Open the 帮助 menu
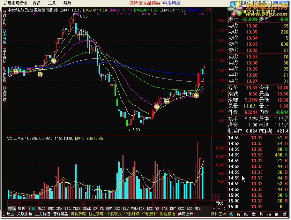291x220 pixels. [67, 3]
